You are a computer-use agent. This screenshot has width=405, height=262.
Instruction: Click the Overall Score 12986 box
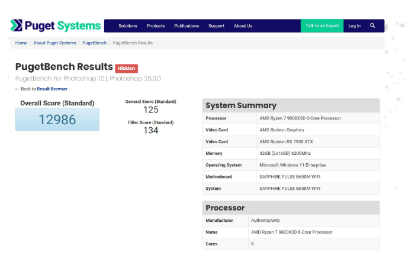click(57, 119)
